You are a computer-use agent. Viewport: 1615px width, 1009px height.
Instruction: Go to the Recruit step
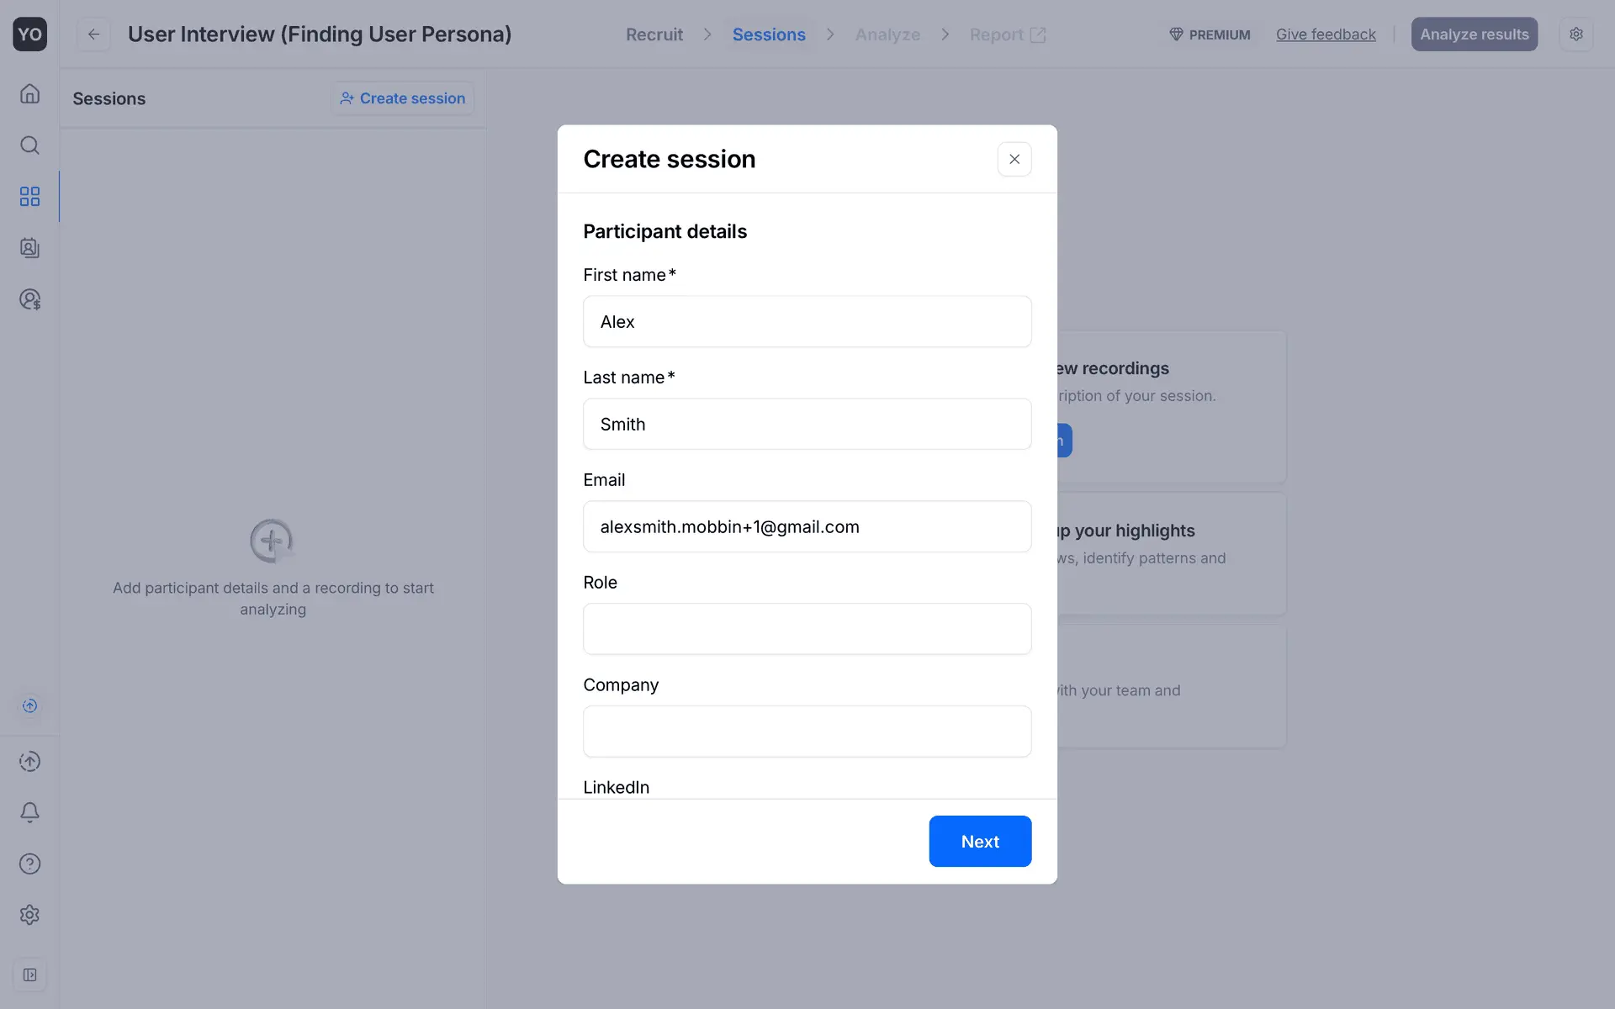tap(654, 34)
